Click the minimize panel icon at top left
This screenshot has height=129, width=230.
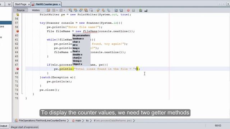pyautogui.click(x=9, y=4)
